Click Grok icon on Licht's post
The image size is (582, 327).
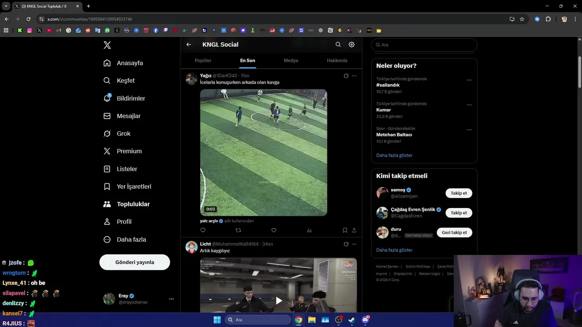click(346, 244)
